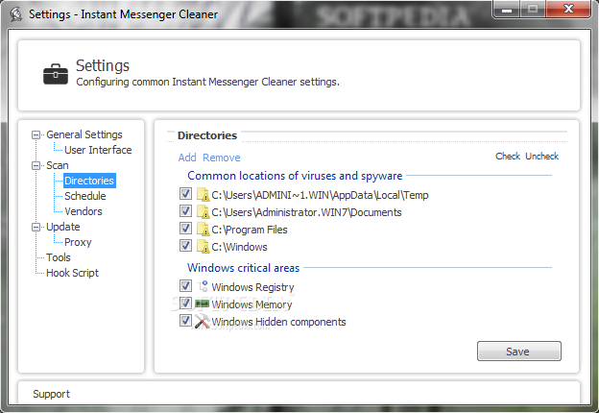Screen dimensions: 599x413
Task: Click the Windows Memory chip icon
Action: click(x=203, y=304)
